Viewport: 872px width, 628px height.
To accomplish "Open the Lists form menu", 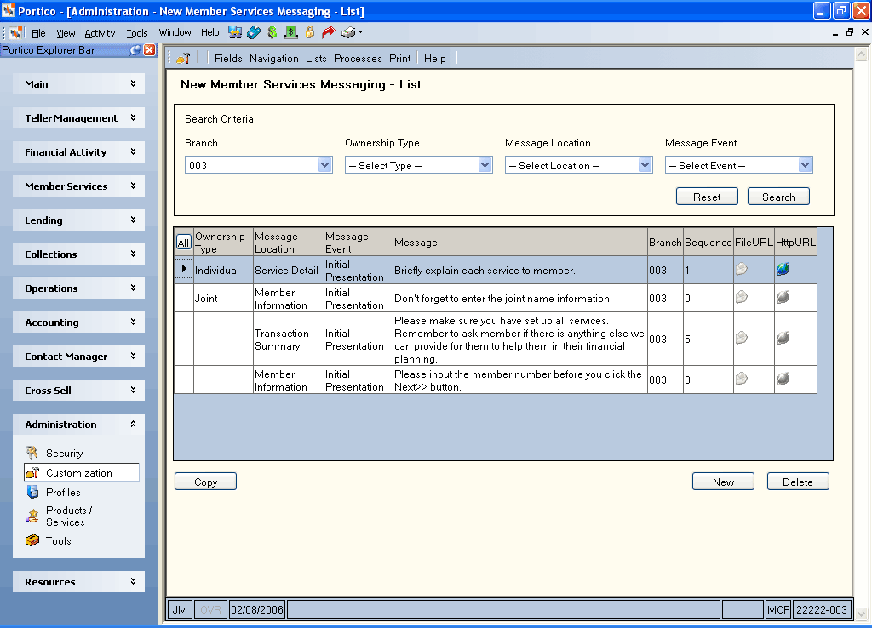I will pos(316,59).
